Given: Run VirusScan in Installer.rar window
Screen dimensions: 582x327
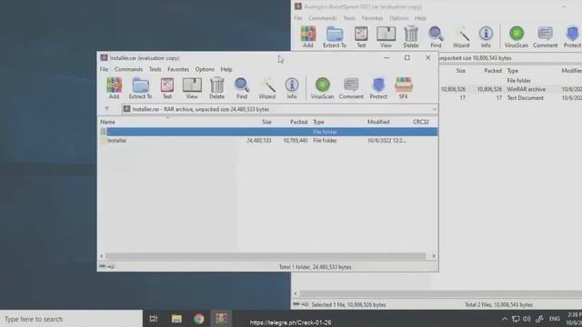Looking at the screenshot, I should point(322,88).
